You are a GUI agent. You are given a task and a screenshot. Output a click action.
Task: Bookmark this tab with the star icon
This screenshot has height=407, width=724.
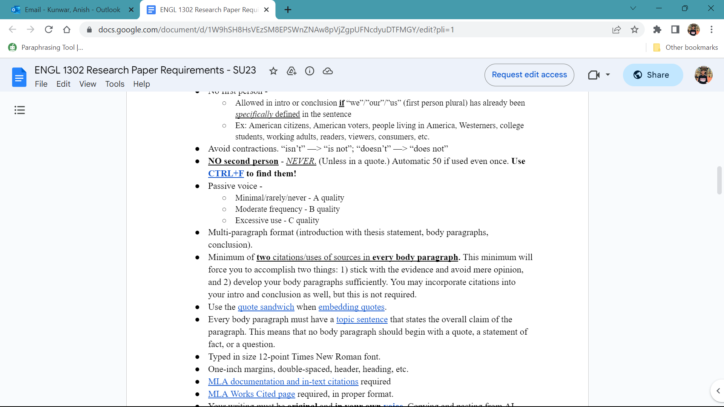(635, 29)
